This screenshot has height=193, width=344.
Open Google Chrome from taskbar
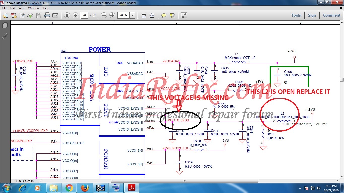click(69, 188)
